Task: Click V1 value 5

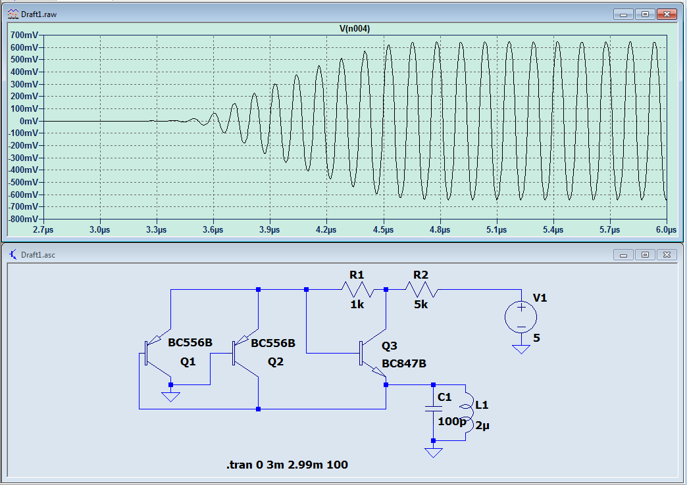Action: pos(537,338)
